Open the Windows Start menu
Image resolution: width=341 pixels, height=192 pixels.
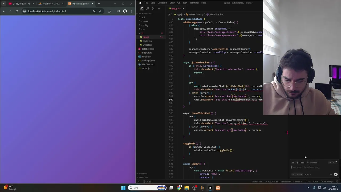tap(123, 188)
